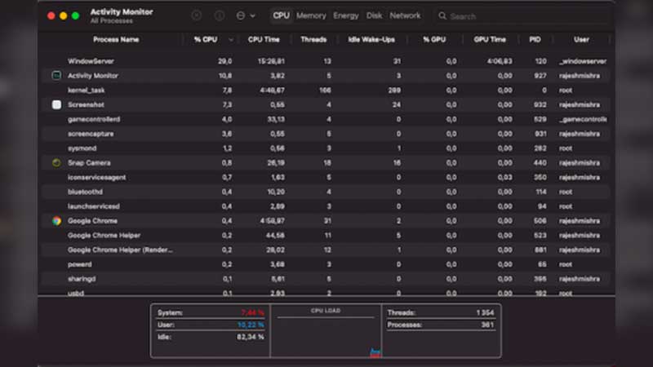The height and width of the screenshot is (367, 653).
Task: Select the iconservicesagent process row
Action: pos(326,178)
